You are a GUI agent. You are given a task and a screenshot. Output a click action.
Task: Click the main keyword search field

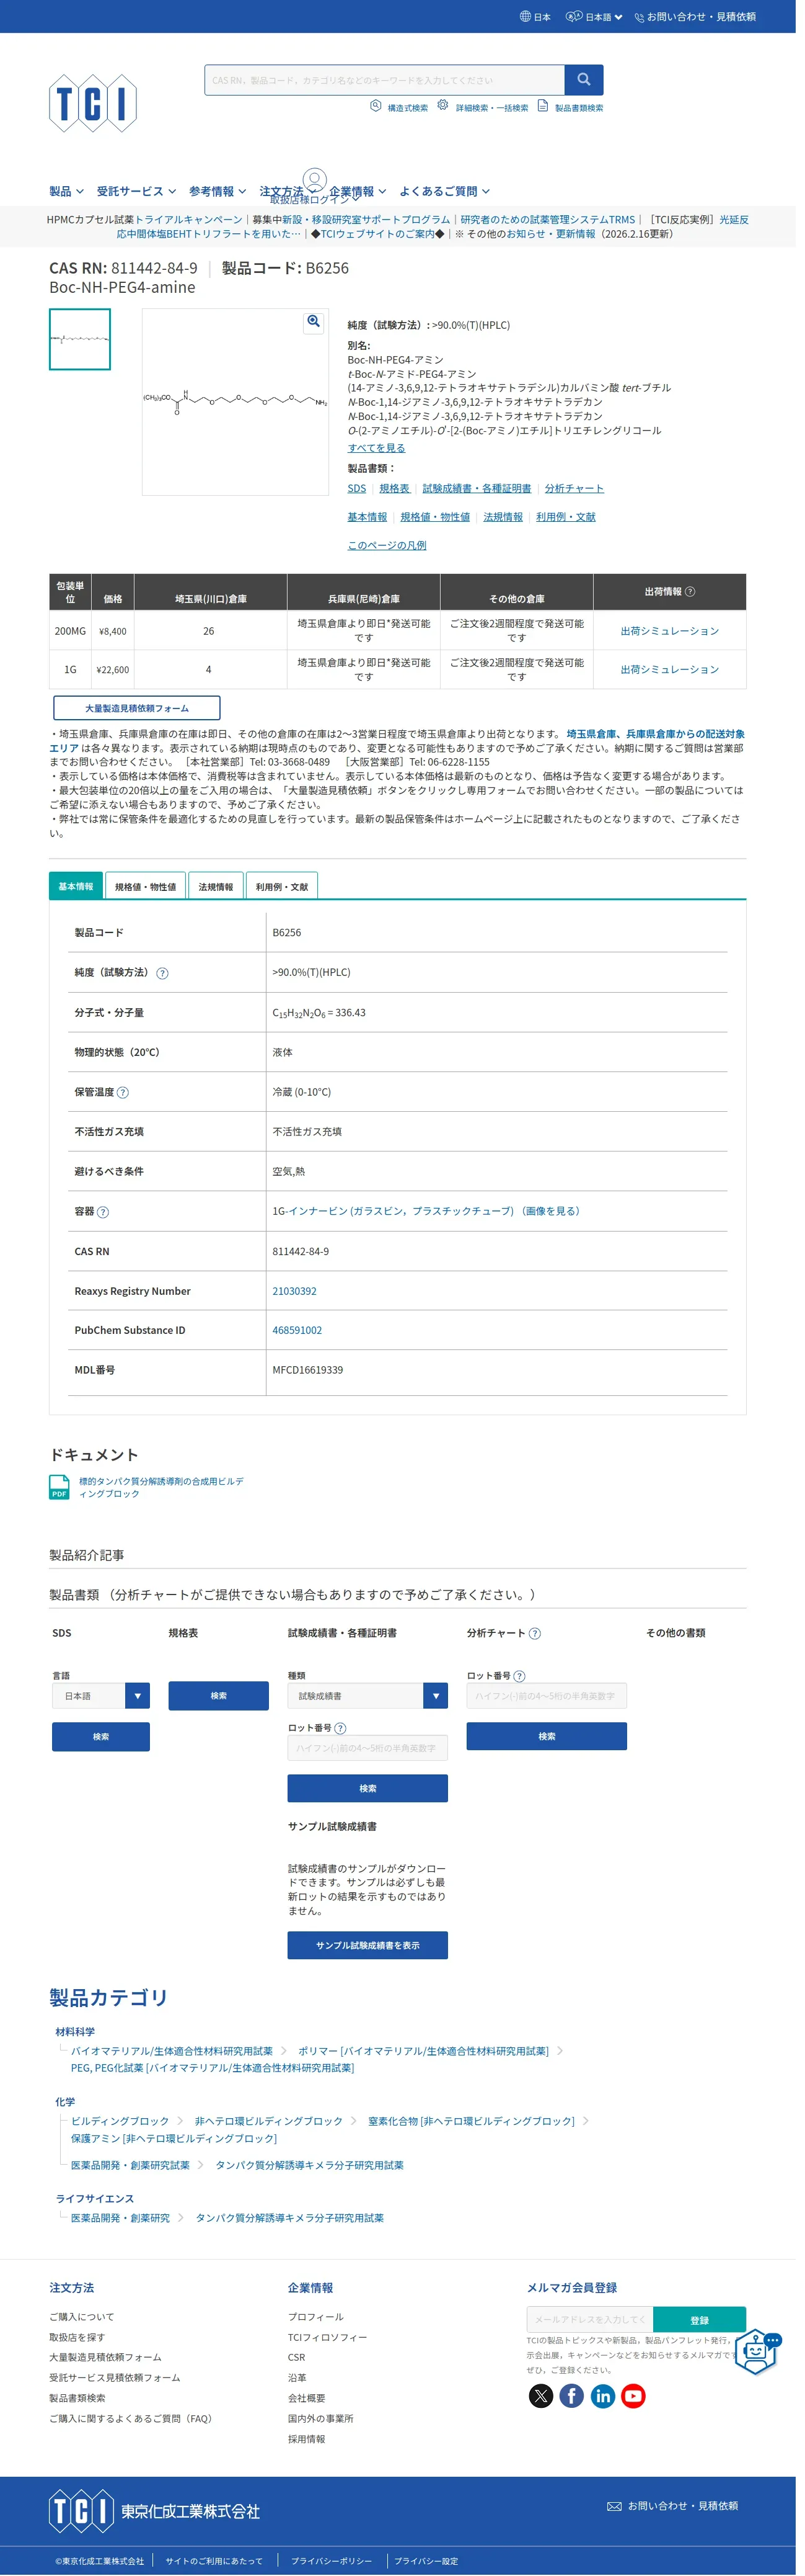(389, 80)
